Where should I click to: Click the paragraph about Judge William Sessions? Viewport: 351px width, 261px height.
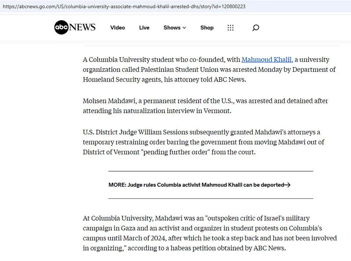[x=204, y=142]
